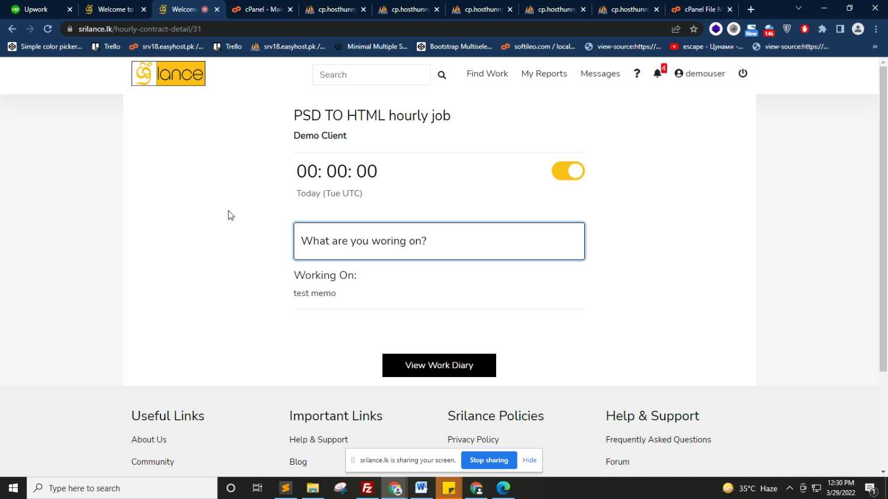
Task: Reload the page in browser
Action: click(48, 29)
